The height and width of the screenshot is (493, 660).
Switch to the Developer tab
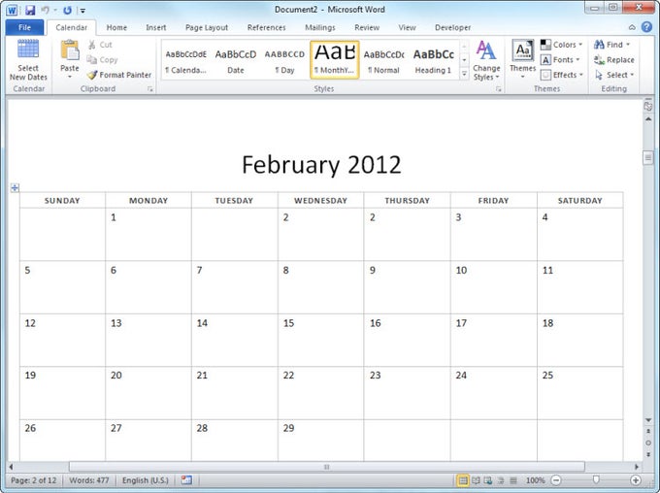click(453, 27)
